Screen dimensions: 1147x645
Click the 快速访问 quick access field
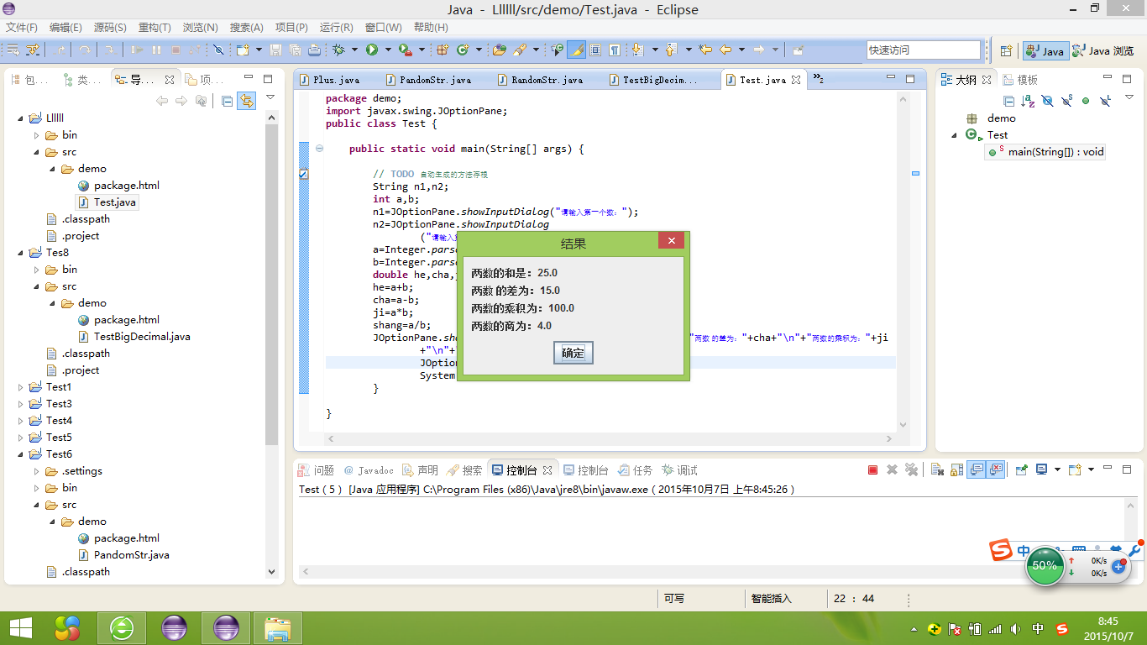[923, 50]
